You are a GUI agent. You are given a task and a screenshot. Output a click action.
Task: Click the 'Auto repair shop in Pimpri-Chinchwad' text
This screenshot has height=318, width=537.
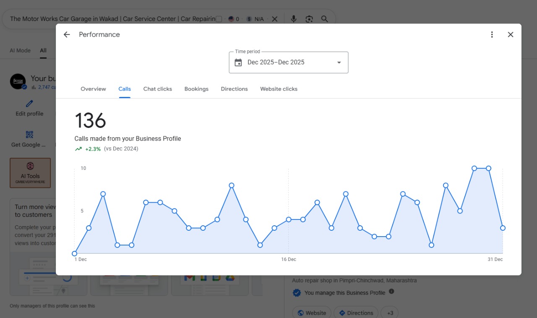pos(355,280)
